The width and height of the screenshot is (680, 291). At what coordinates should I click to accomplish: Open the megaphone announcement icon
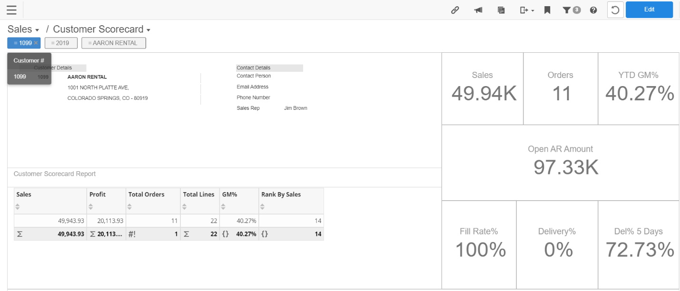click(x=478, y=10)
